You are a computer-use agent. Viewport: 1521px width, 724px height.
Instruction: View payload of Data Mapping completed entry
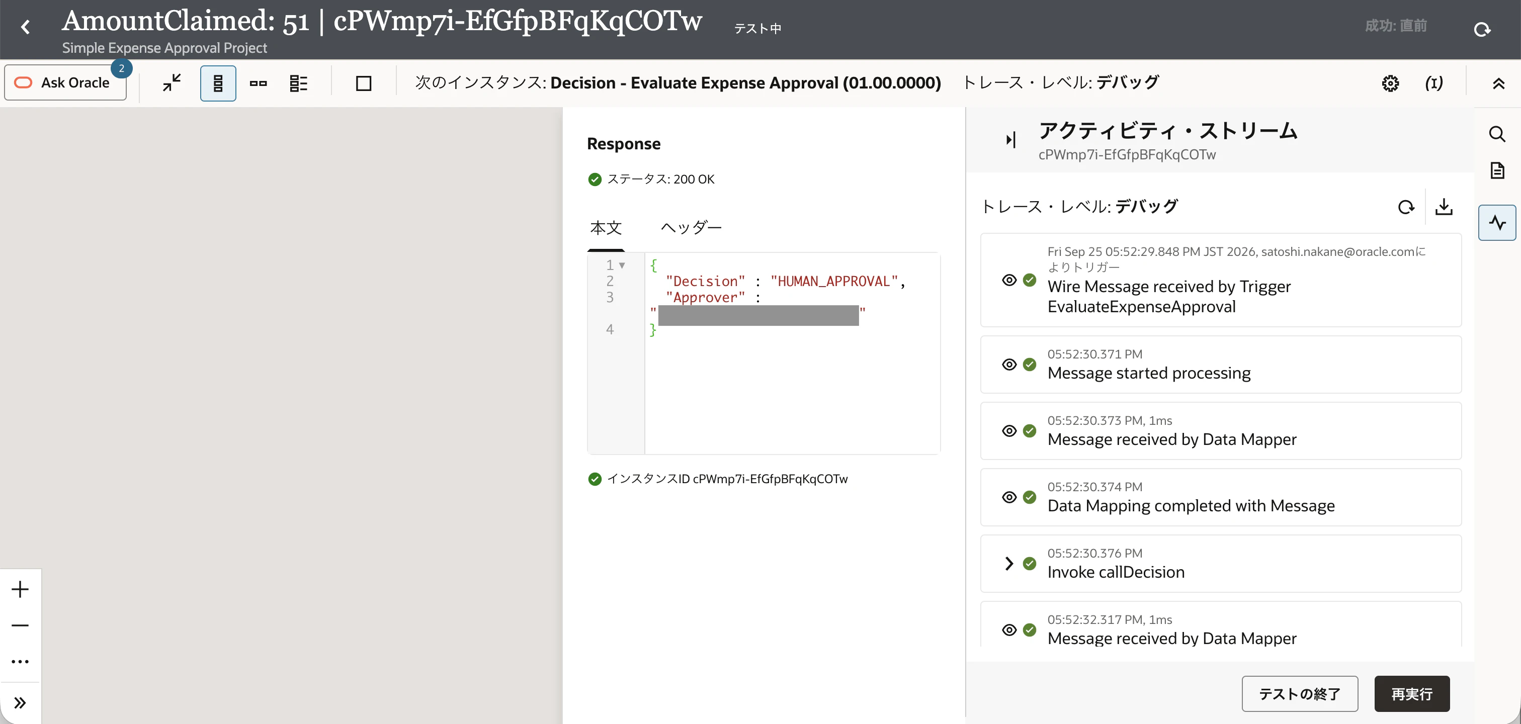click(1009, 497)
